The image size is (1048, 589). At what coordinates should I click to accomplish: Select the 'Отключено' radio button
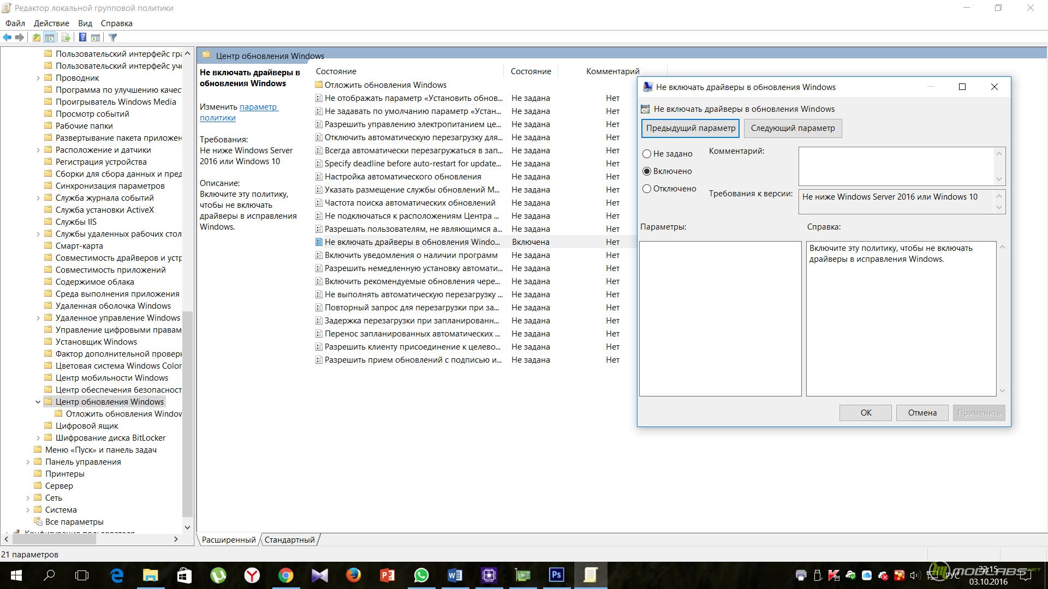(647, 189)
